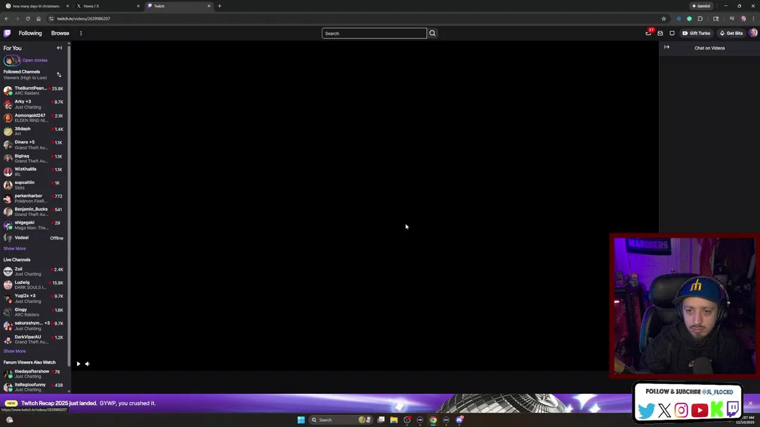Toggle Followed Channels sort order
Viewport: 760px width, 427px height.
coord(59,75)
